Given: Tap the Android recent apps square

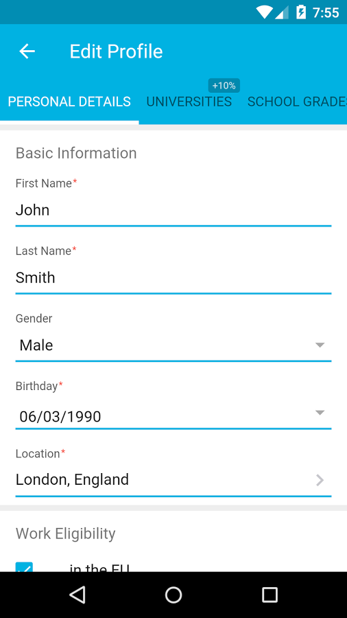Looking at the screenshot, I should (270, 595).
